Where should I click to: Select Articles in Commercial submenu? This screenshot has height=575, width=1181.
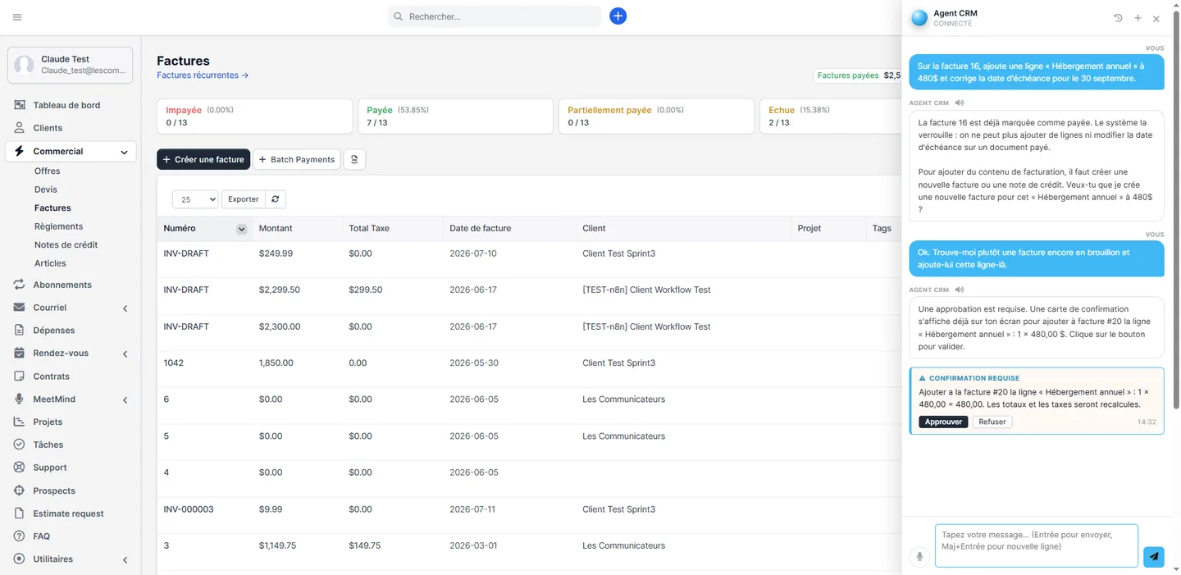(50, 263)
